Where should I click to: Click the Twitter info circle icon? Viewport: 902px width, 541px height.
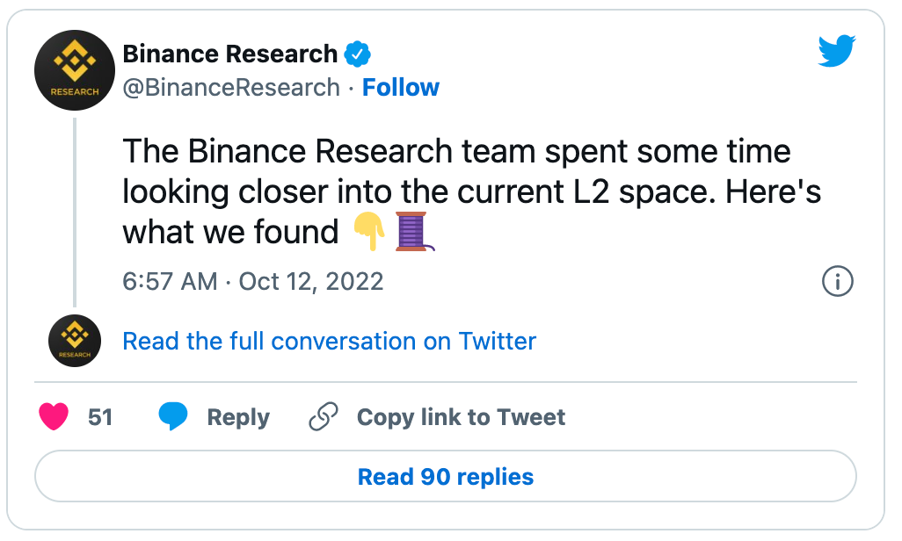pos(837,282)
